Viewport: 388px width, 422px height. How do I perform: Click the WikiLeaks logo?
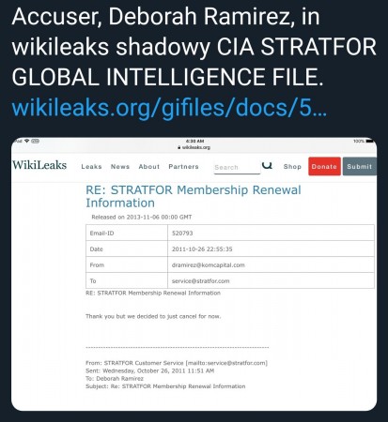(39, 165)
